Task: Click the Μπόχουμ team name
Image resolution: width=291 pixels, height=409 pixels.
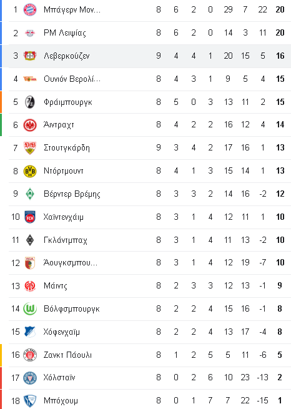Action: tap(61, 401)
